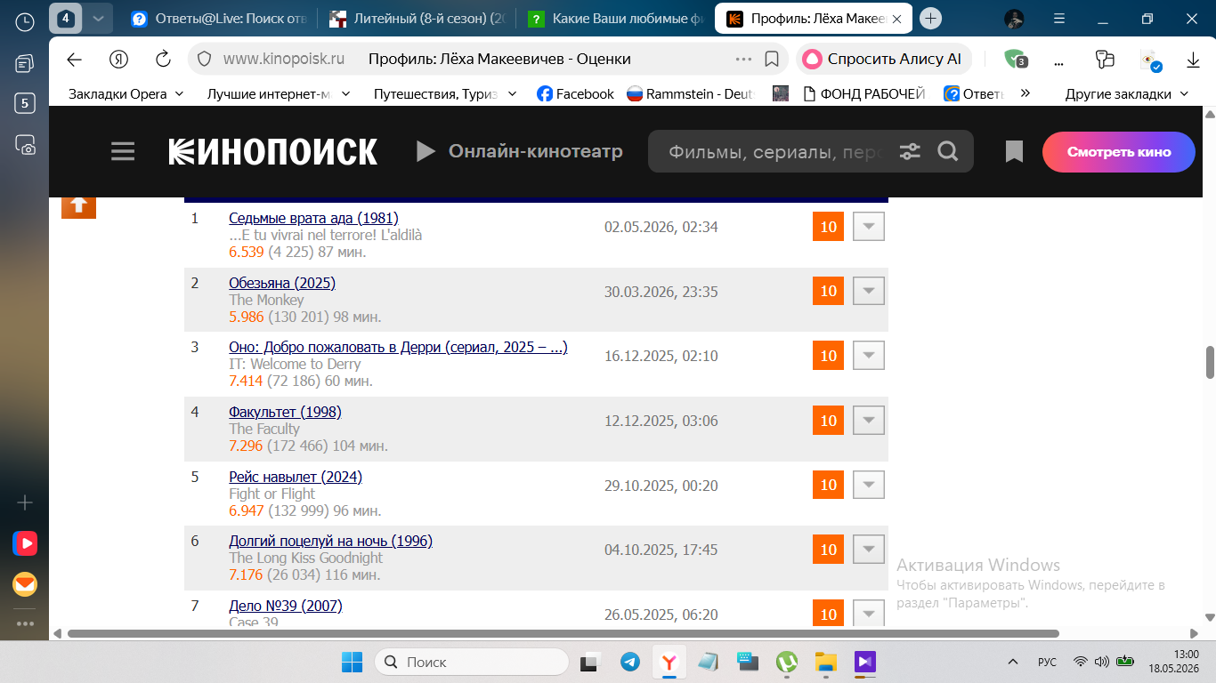Expand the rating dropdown for Факультет (1998)
1216x683 pixels.
coord(869,420)
